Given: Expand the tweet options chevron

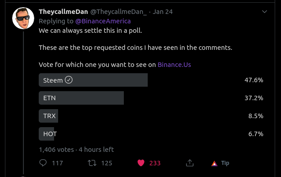Looking at the screenshot, I should 264,12.
